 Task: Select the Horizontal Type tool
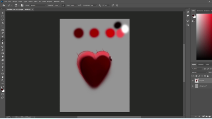[x=3, y=67]
